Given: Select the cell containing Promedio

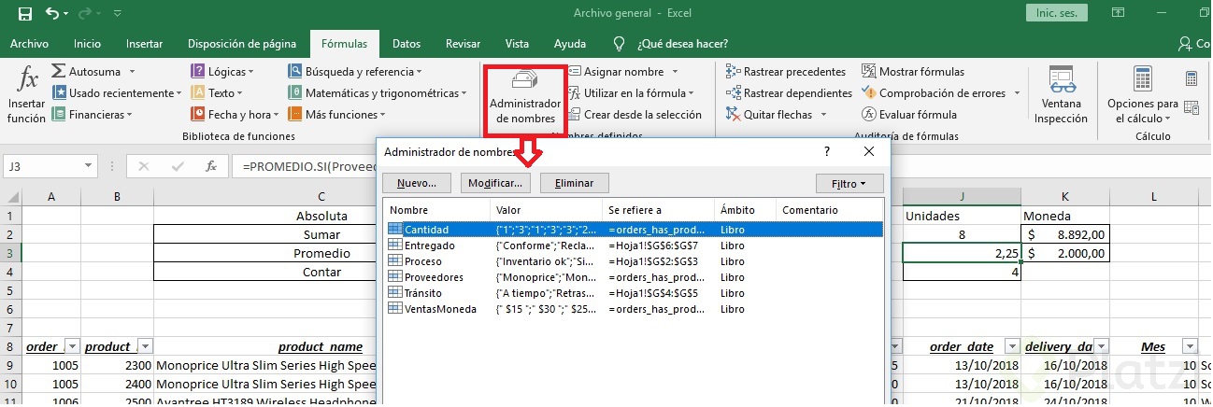Looking at the screenshot, I should pos(321,253).
